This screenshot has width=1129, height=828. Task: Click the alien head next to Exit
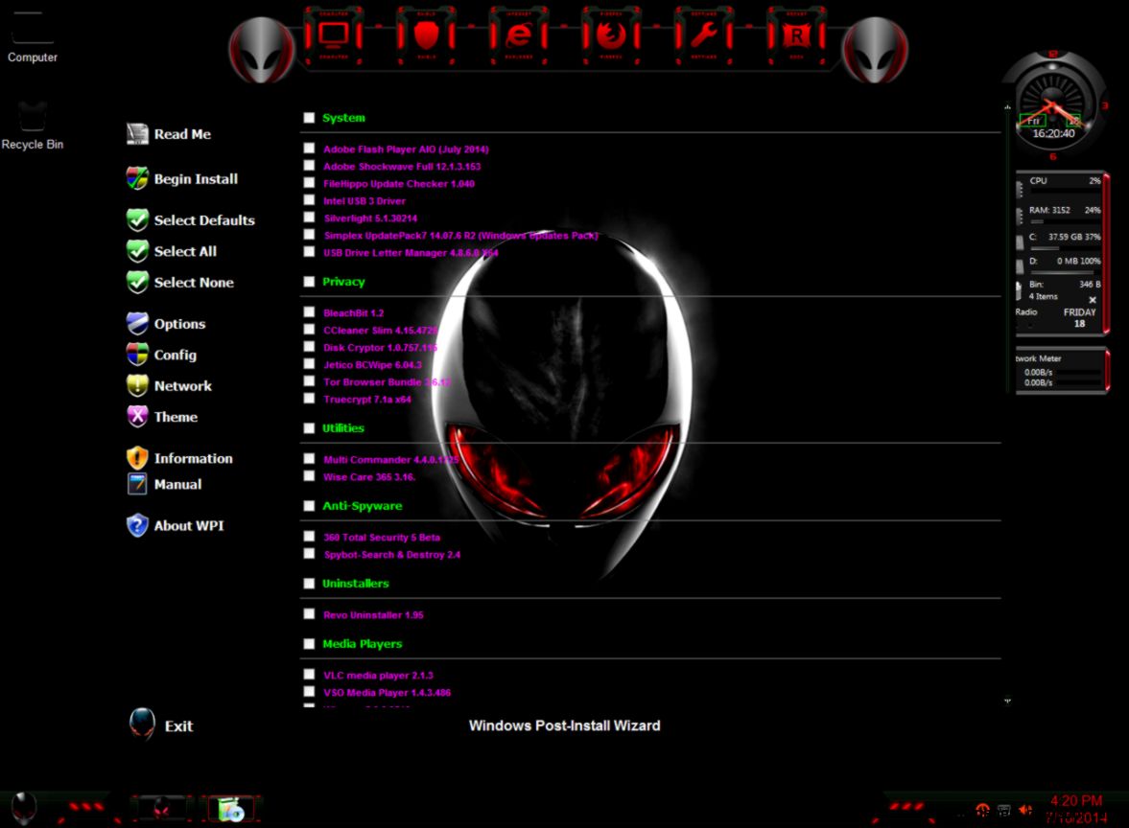coord(142,724)
